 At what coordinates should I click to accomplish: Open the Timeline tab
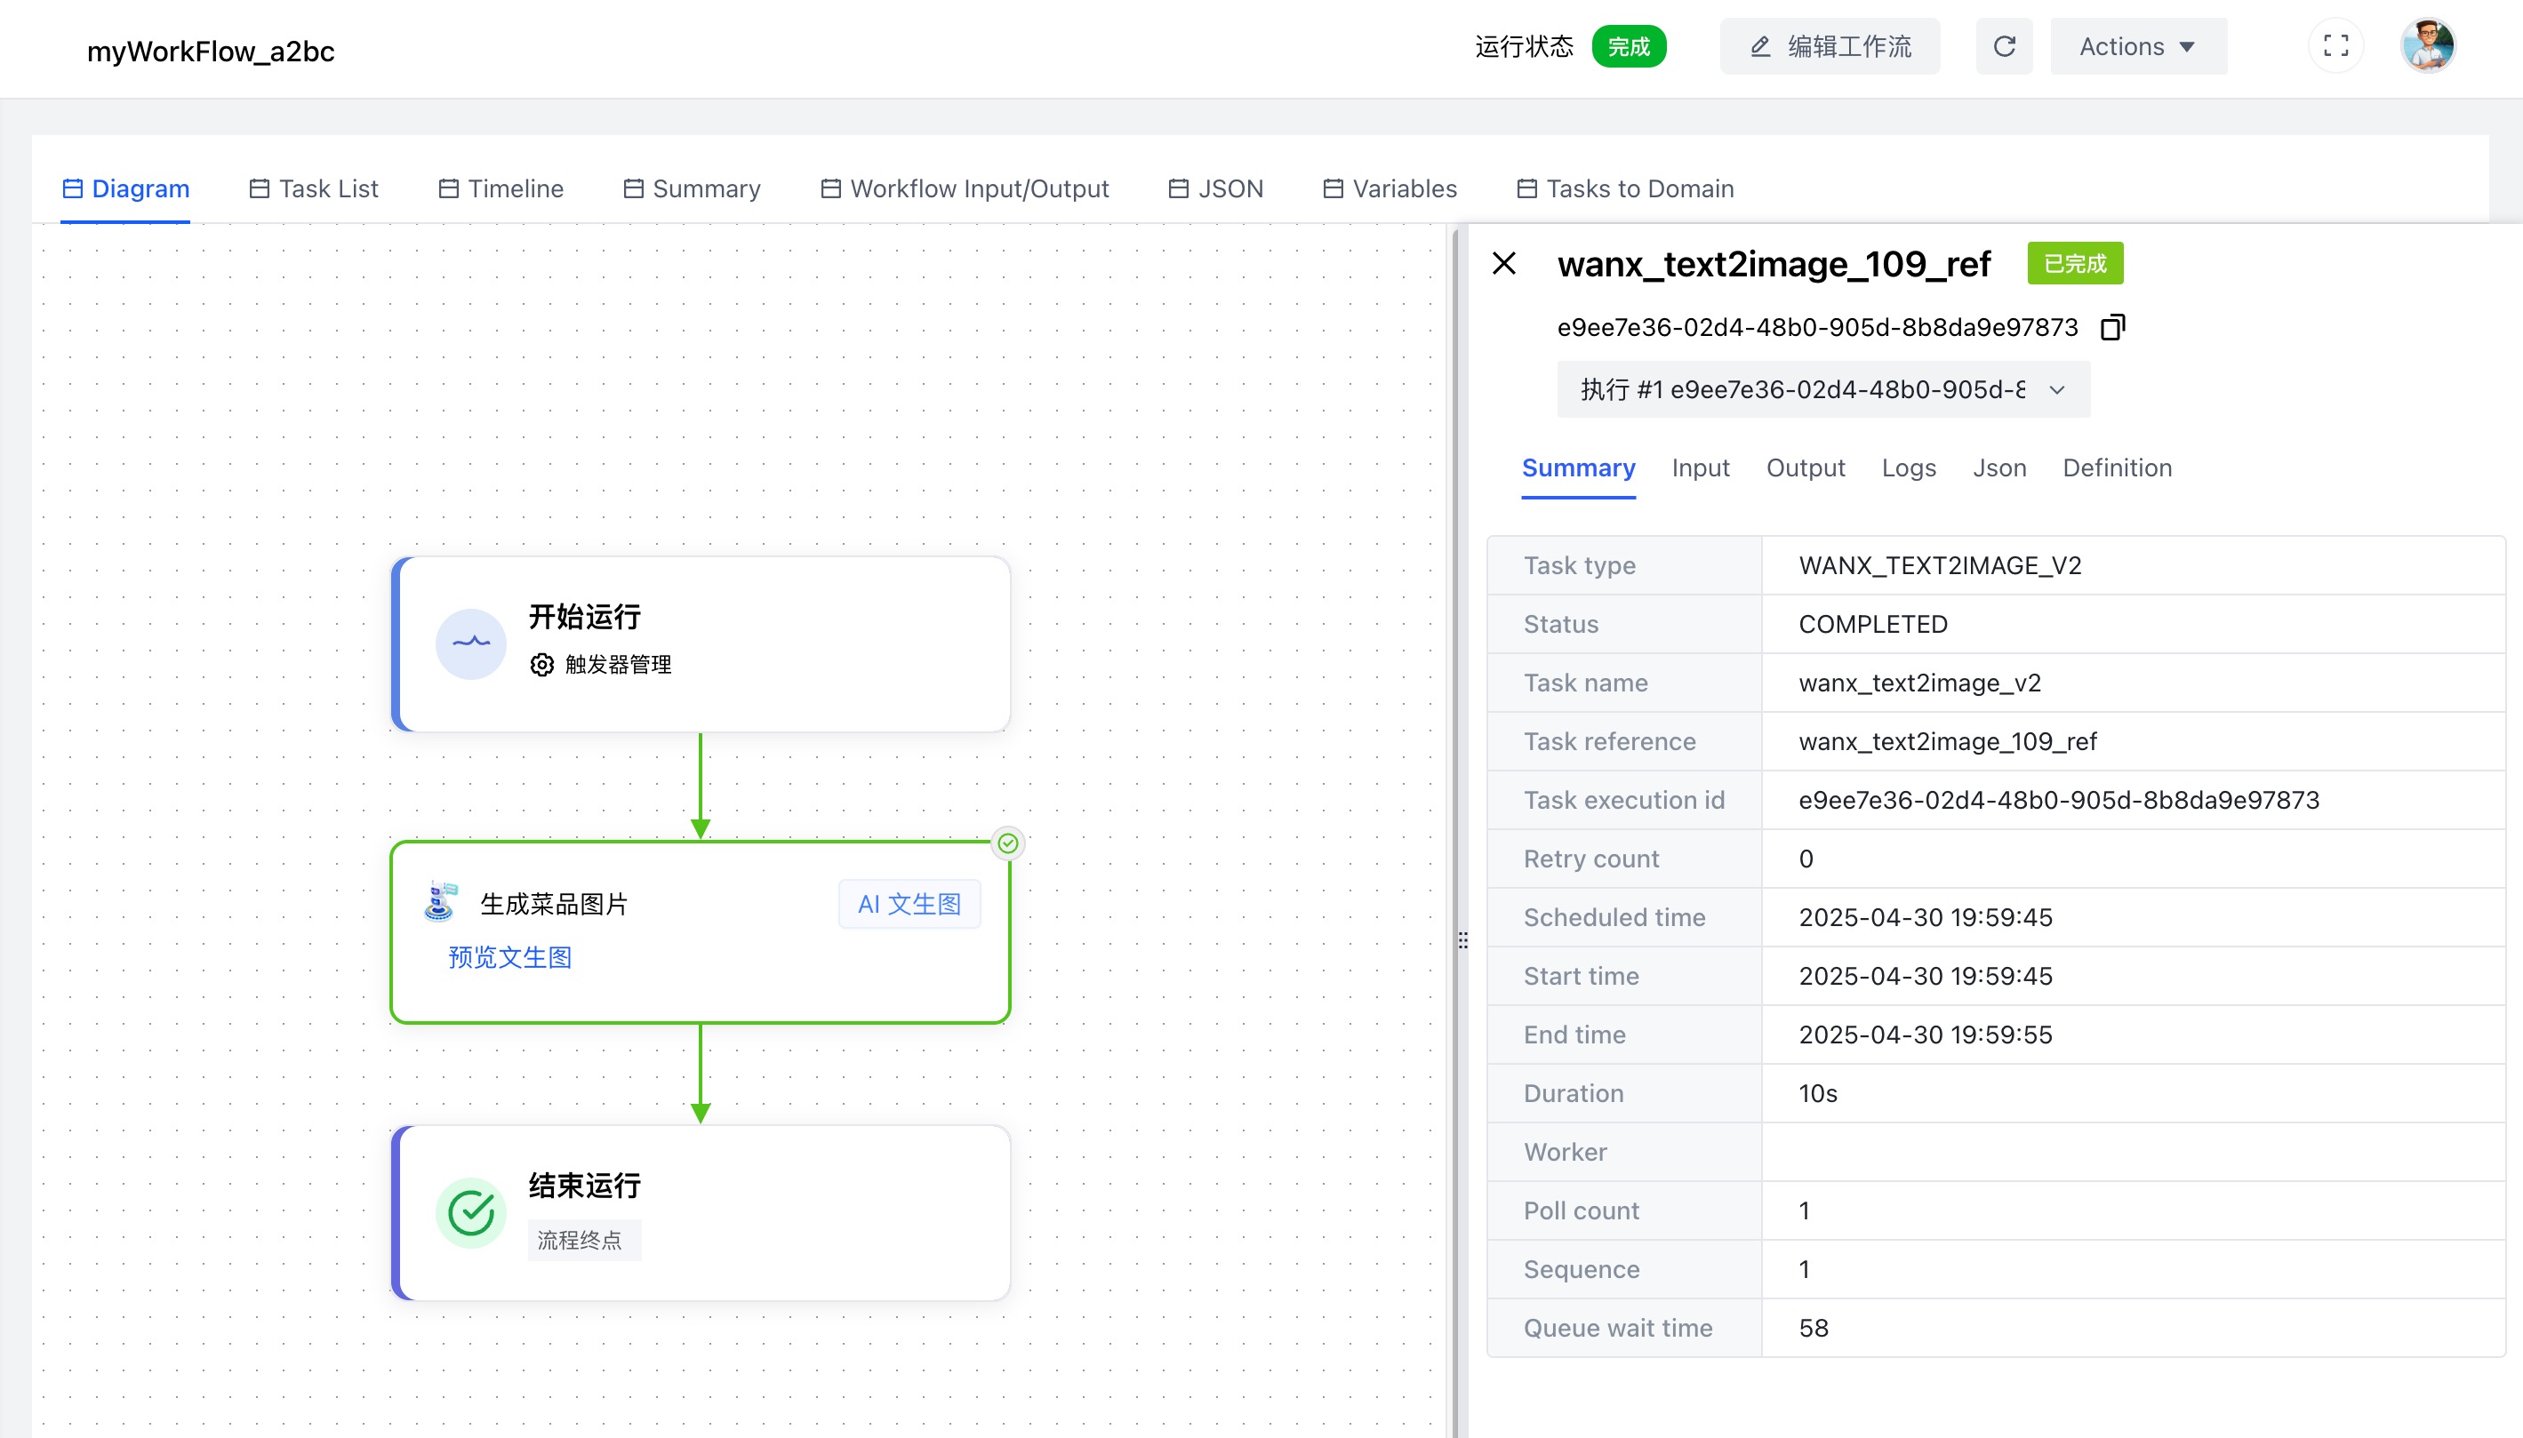click(501, 188)
